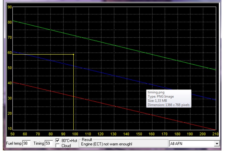Click the red lower limit line

[x=113, y=106]
